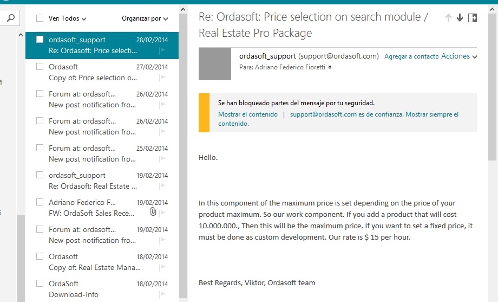Click 'Mostrar el contenido' link

coord(248,114)
